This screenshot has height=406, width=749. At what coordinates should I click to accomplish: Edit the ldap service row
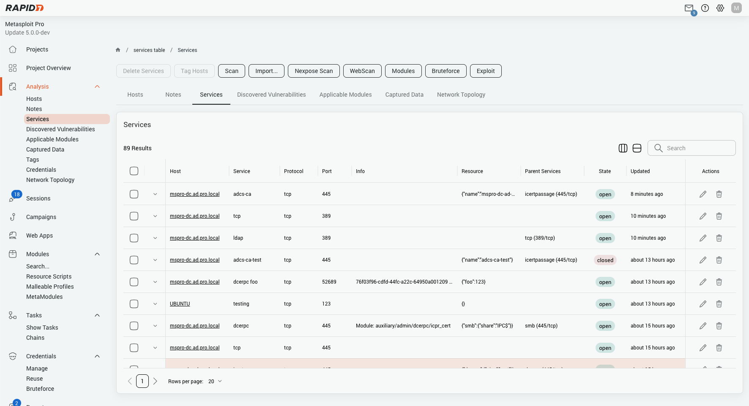[703, 238]
